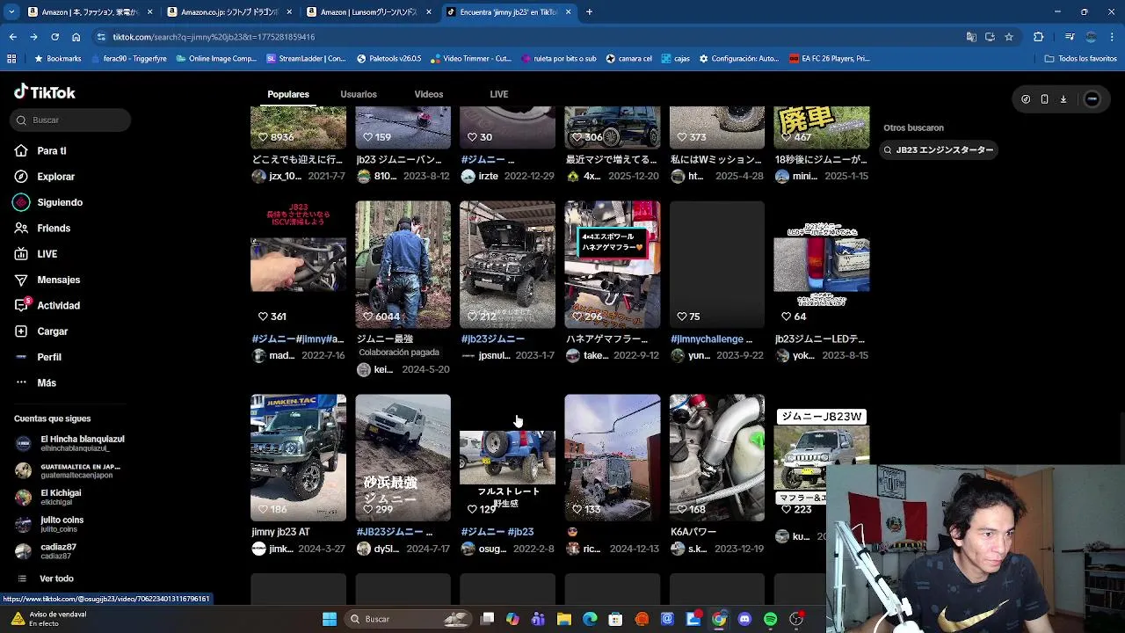The width and height of the screenshot is (1125, 633).
Task: Click the #JB23ジムニー caption with 299 likes
Action: [x=395, y=532]
